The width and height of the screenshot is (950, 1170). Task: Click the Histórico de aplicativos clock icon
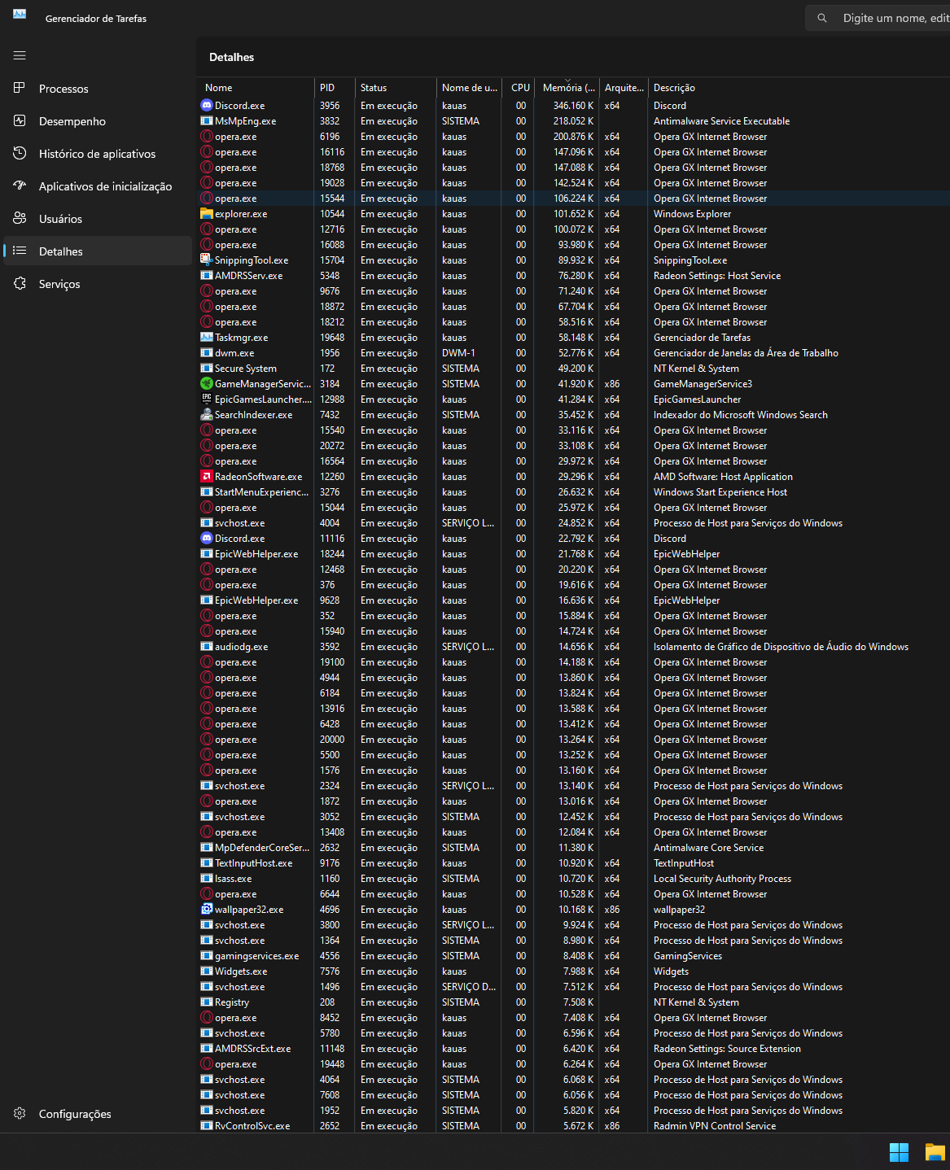pyautogui.click(x=20, y=153)
